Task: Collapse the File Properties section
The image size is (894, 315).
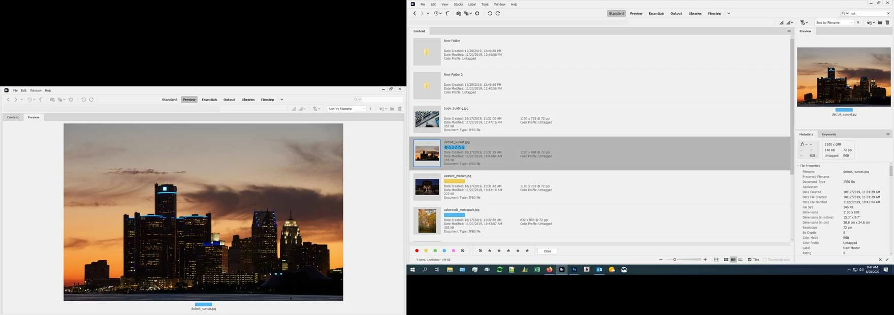Action: [799, 166]
